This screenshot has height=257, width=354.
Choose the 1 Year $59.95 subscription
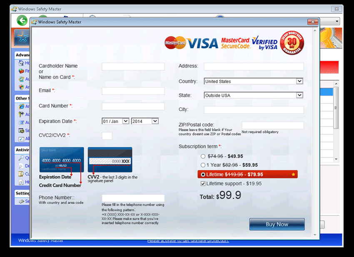click(203, 165)
